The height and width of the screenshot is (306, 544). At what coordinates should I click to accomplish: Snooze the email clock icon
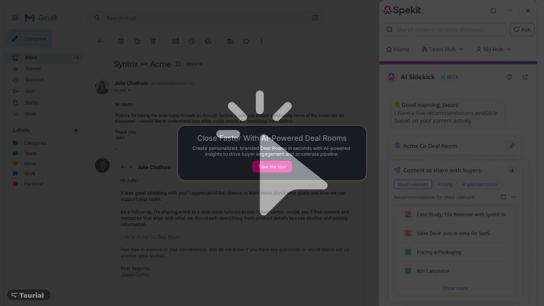click(x=192, y=41)
